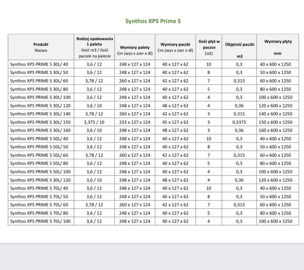Click '3,6 / 12' in the 50L/ 40 row
Screen dimensions: 304x270
[x=94, y=139]
